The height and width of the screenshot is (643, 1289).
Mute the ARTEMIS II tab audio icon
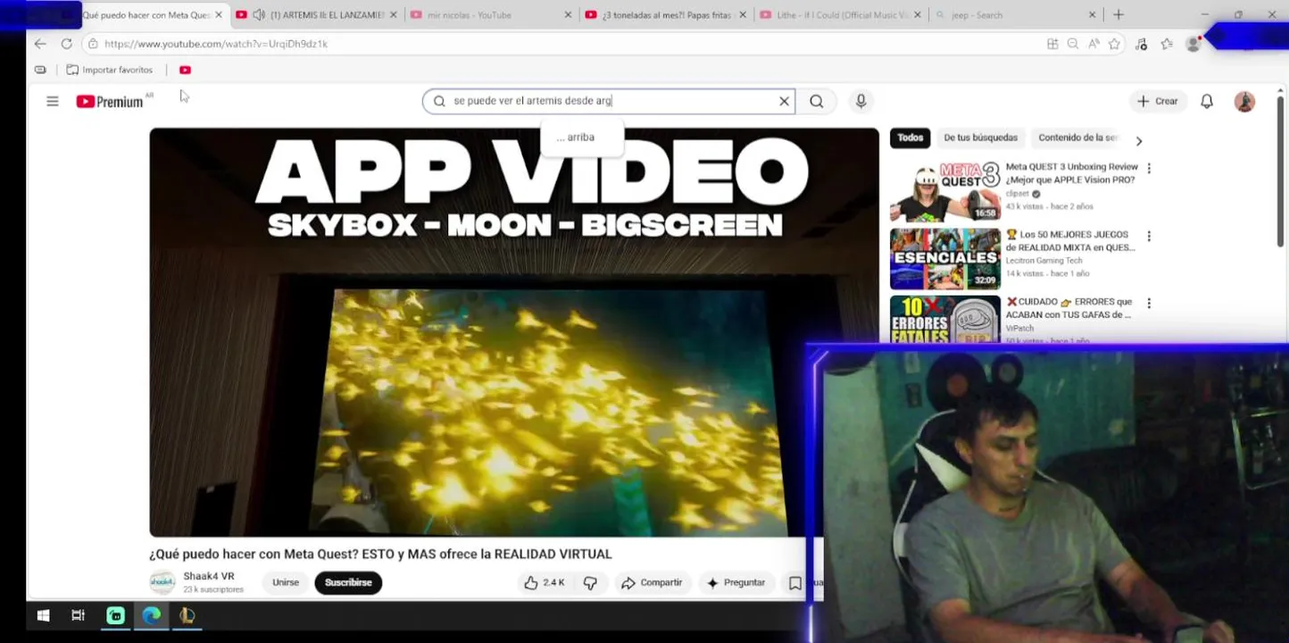pyautogui.click(x=259, y=15)
